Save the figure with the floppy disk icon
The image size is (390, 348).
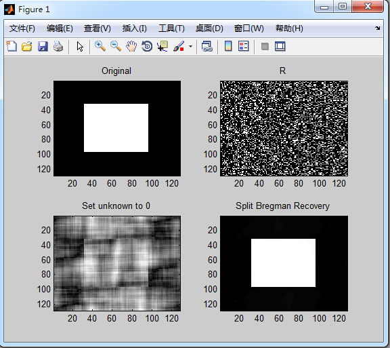pyautogui.click(x=43, y=46)
